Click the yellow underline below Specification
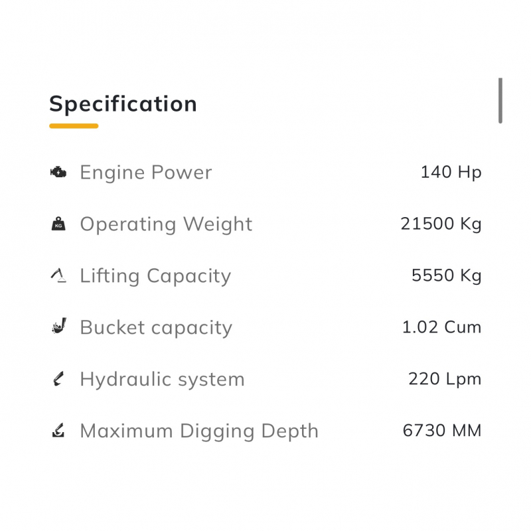 point(74,125)
